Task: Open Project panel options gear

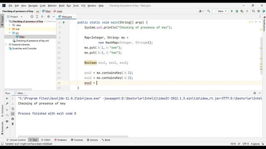Action: pyautogui.click(x=49, y=17)
